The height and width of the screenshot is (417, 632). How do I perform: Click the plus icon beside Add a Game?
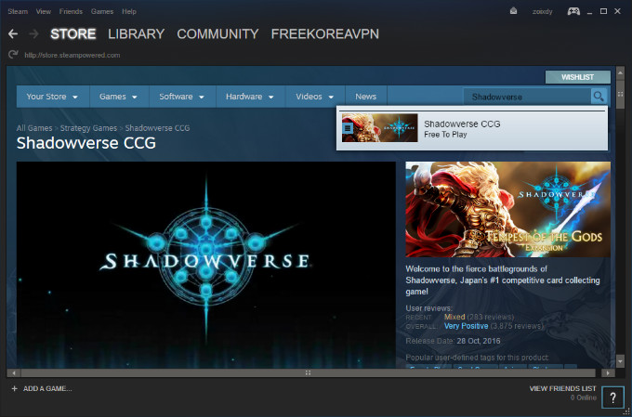coord(15,389)
